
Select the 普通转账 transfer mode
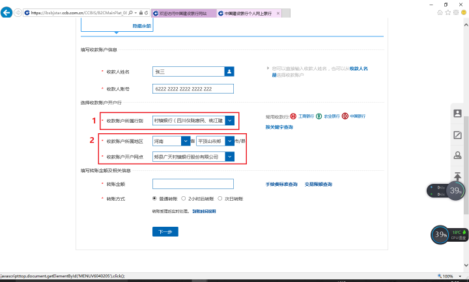tap(154, 198)
